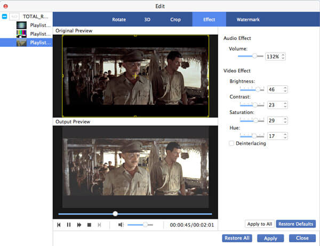Click the Contrast value field 23

(x=277, y=105)
